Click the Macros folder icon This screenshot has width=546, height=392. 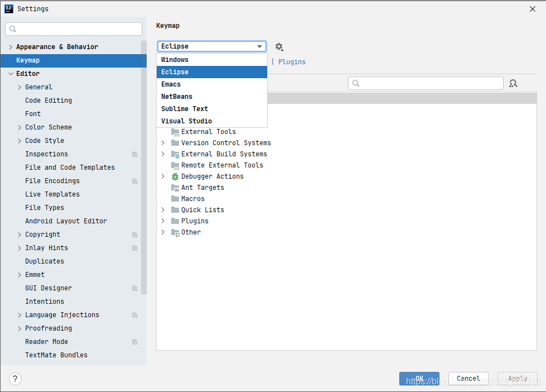click(175, 198)
